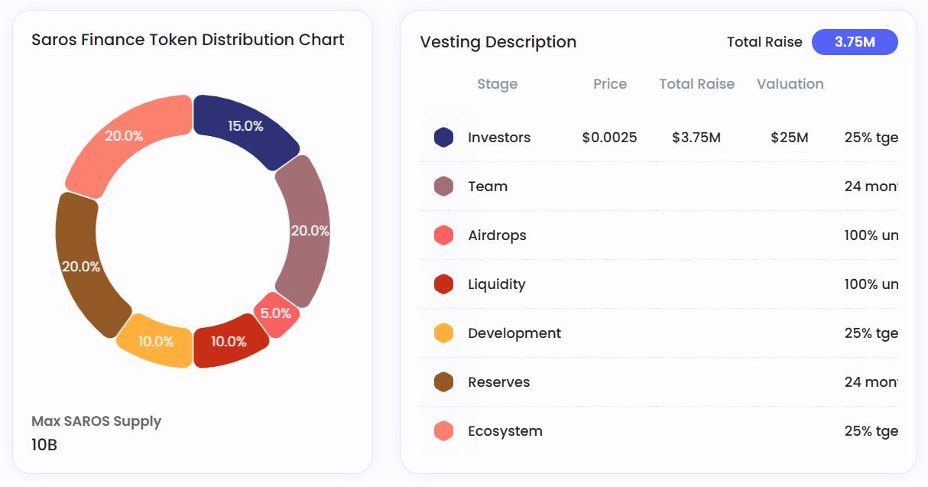The image size is (928, 487).
Task: Click the 3.75M Total Raise badge
Action: pyautogui.click(x=855, y=42)
